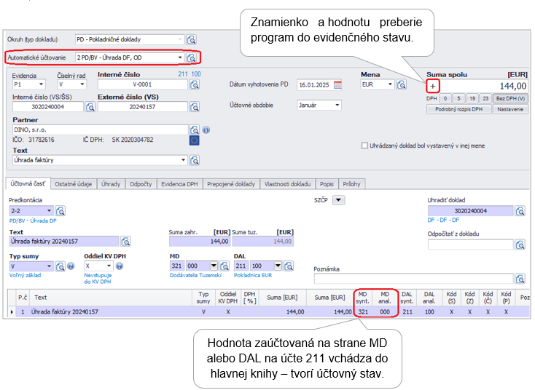
Task: Expand the SZČP dropdown arrow
Action: coord(338,199)
